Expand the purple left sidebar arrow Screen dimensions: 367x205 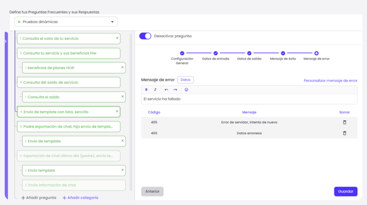pyautogui.click(x=6, y=42)
